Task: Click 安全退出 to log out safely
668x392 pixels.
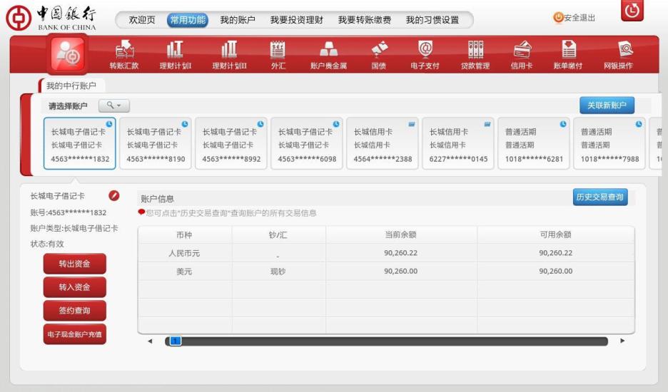Action: [575, 18]
